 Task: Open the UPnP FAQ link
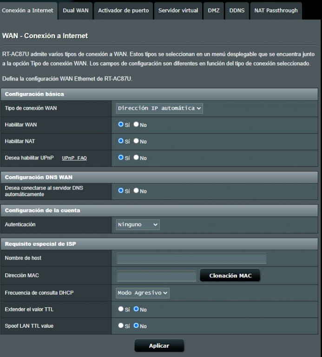[x=74, y=158]
